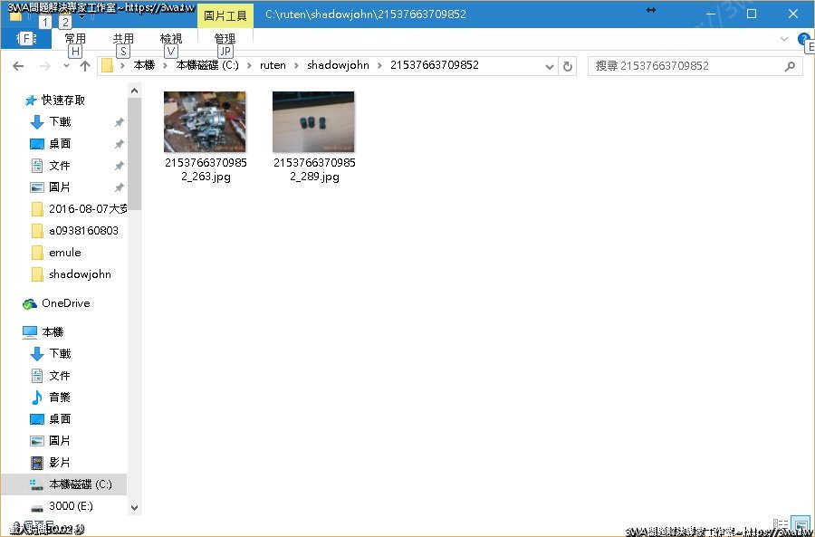
Task: Click shadowjohn in the breadcrumb path
Action: (338, 65)
